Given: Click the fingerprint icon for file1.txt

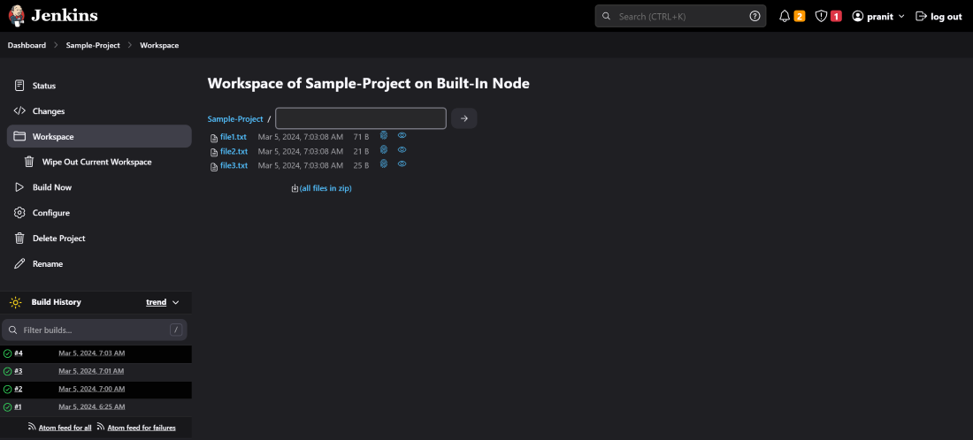Looking at the screenshot, I should [x=384, y=136].
